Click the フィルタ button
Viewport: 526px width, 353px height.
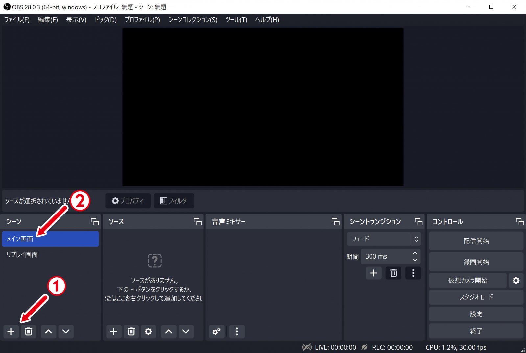(174, 201)
